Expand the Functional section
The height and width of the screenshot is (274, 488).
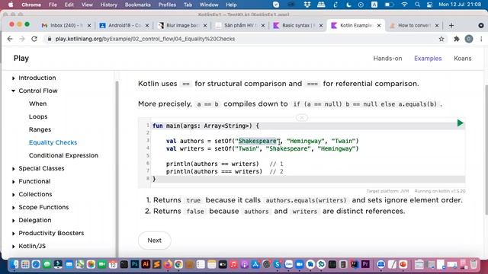coord(14,182)
